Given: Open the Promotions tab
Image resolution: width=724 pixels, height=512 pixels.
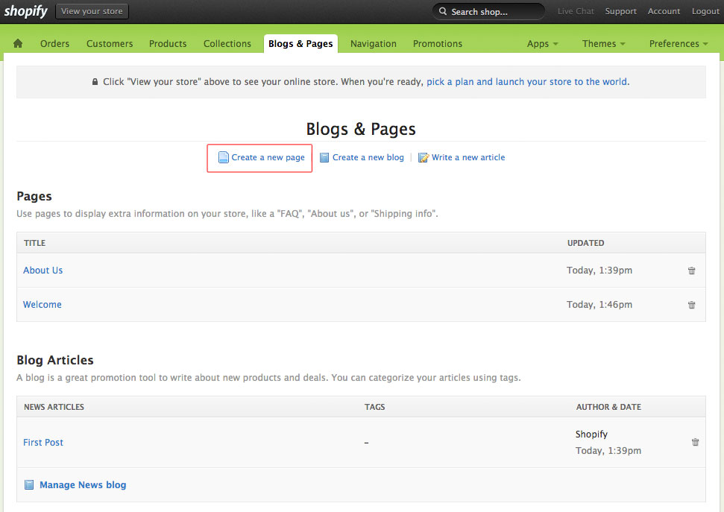Looking at the screenshot, I should click(x=437, y=44).
